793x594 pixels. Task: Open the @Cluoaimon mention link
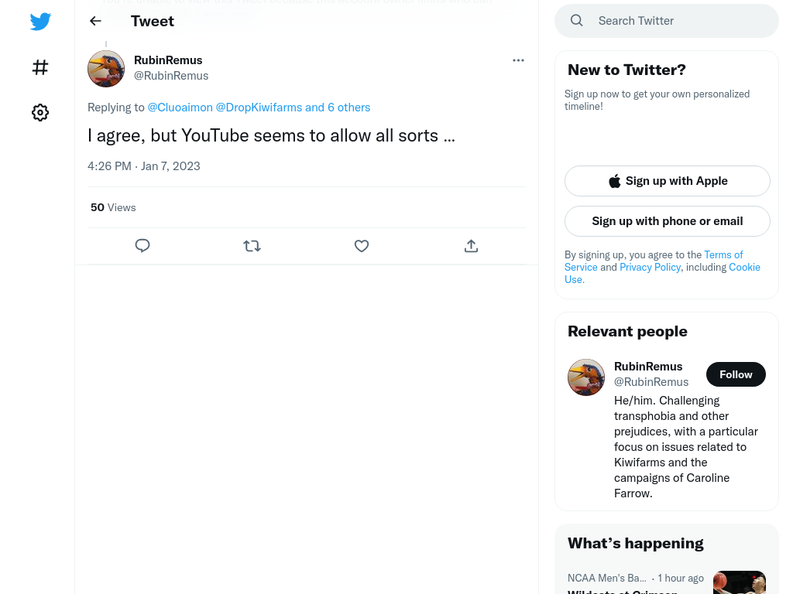pyautogui.click(x=180, y=108)
